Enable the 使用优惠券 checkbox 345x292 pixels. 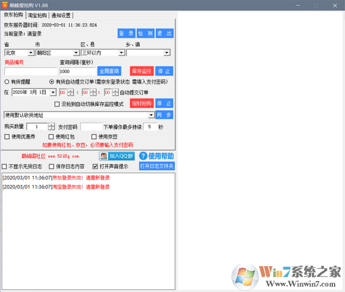point(7,137)
